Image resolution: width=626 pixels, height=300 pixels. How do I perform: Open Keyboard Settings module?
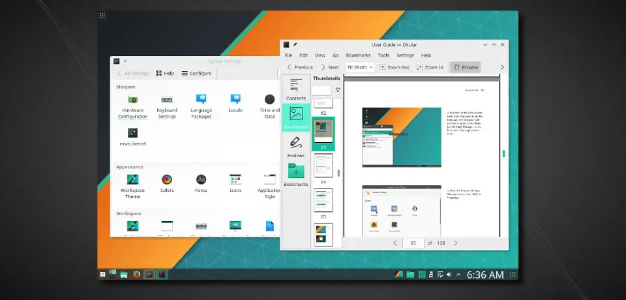(x=167, y=107)
